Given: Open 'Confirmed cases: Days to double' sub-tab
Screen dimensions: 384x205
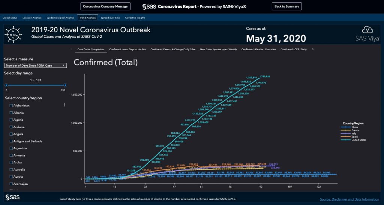Looking at the screenshot, I should pyautogui.click(x=127, y=49).
